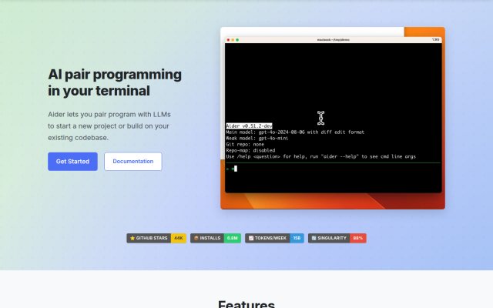This screenshot has width=493, height=308.
Task: Click the terminal window title text
Action: [x=334, y=40]
